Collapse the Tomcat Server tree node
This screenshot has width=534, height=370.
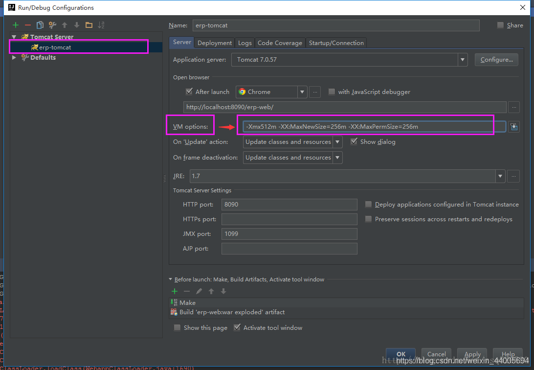pyautogui.click(x=14, y=37)
